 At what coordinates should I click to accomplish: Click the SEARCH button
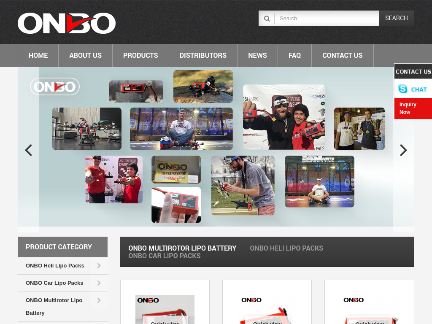(x=396, y=18)
